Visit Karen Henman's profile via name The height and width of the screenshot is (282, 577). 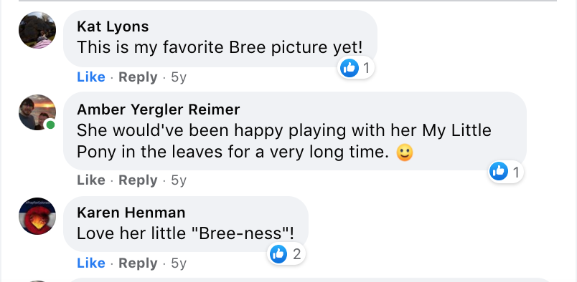tap(131, 213)
